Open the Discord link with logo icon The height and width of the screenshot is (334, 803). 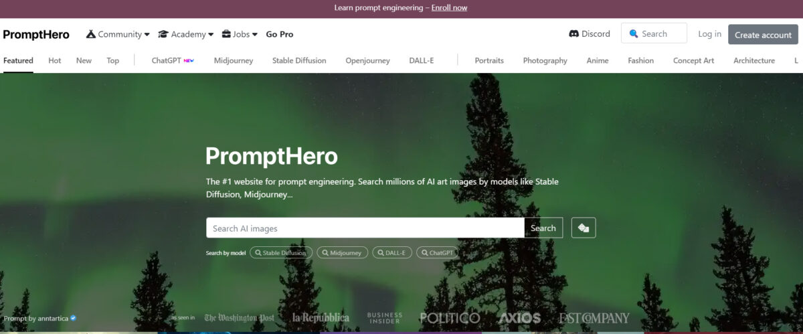pos(590,33)
